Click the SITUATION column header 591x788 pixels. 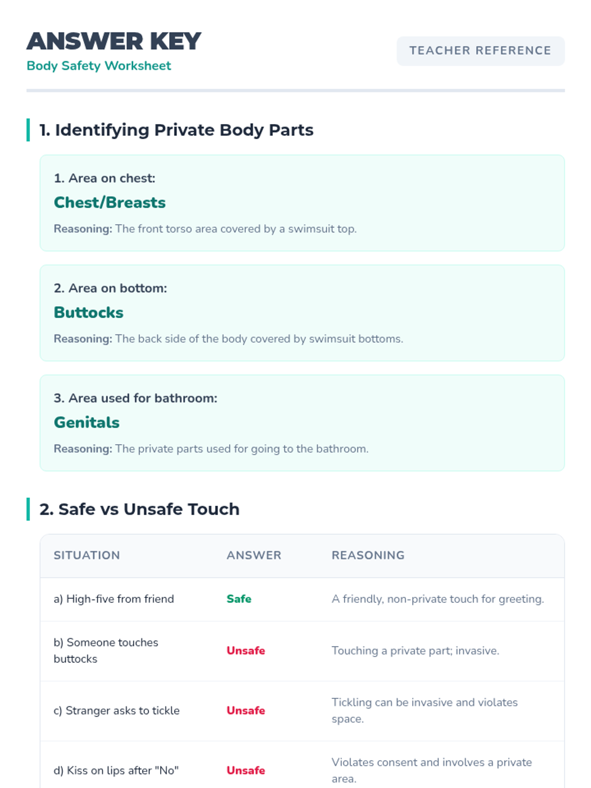pos(87,555)
